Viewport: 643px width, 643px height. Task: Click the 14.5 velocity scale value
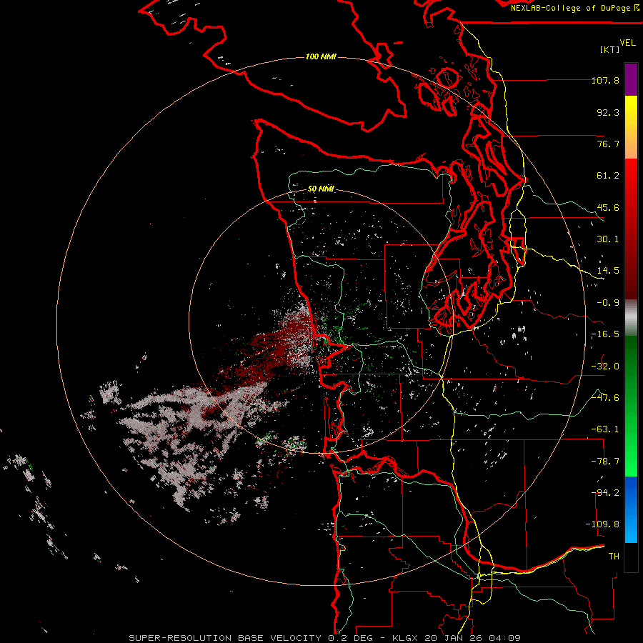tap(608, 271)
